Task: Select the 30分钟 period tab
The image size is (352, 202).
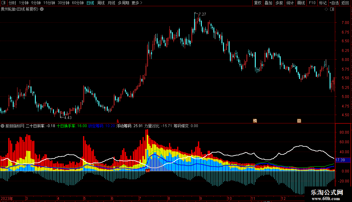Action: tap(64, 3)
